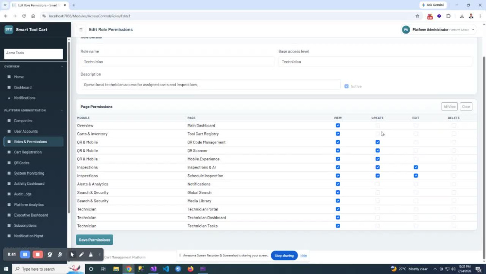This screenshot has width=486, height=274.
Task: Click the Windows taskbar search box
Action: 48,269
